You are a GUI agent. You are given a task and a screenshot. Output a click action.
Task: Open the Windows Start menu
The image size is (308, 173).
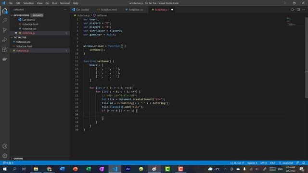coord(4,169)
